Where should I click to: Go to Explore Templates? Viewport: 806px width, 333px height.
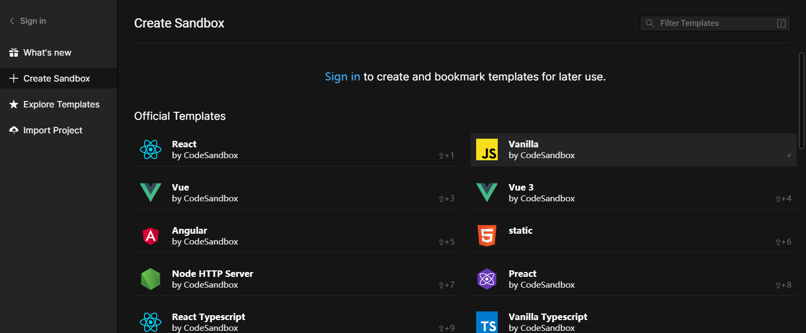[58, 104]
